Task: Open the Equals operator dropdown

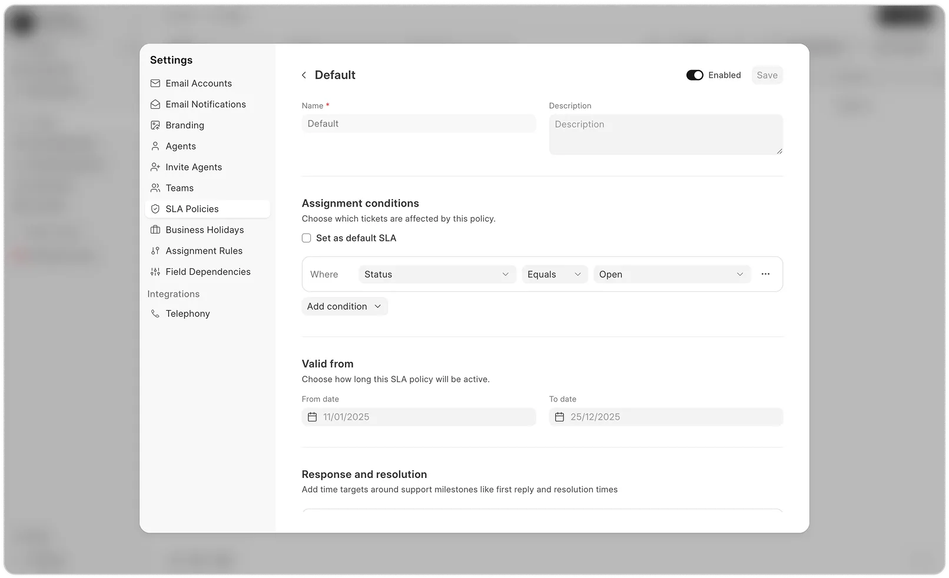Action: 554,274
